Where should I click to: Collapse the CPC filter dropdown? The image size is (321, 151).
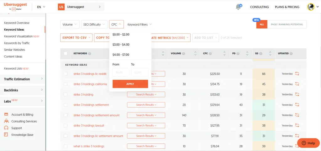[116, 24]
